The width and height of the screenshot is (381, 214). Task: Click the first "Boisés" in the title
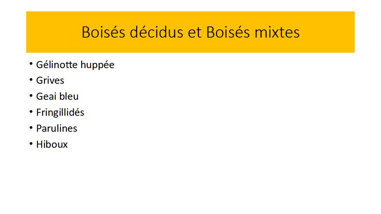coord(103,32)
